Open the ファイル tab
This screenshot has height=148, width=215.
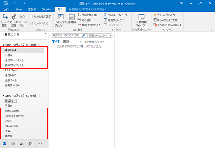(6, 9)
